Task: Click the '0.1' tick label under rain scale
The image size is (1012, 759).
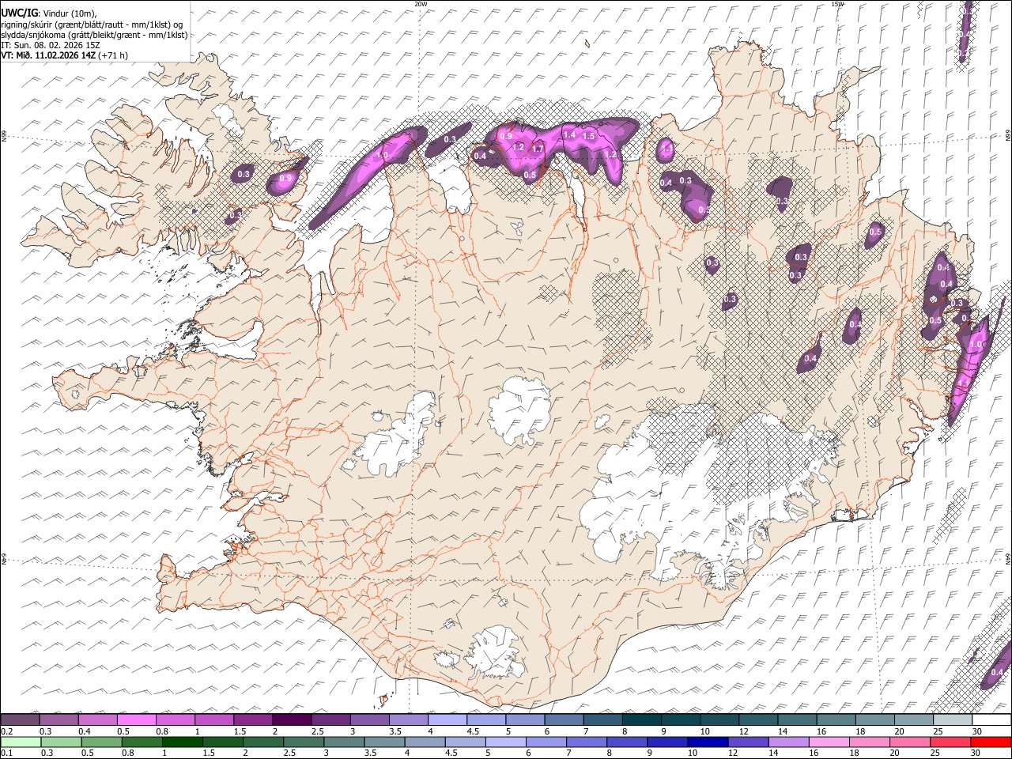Action: [7, 753]
